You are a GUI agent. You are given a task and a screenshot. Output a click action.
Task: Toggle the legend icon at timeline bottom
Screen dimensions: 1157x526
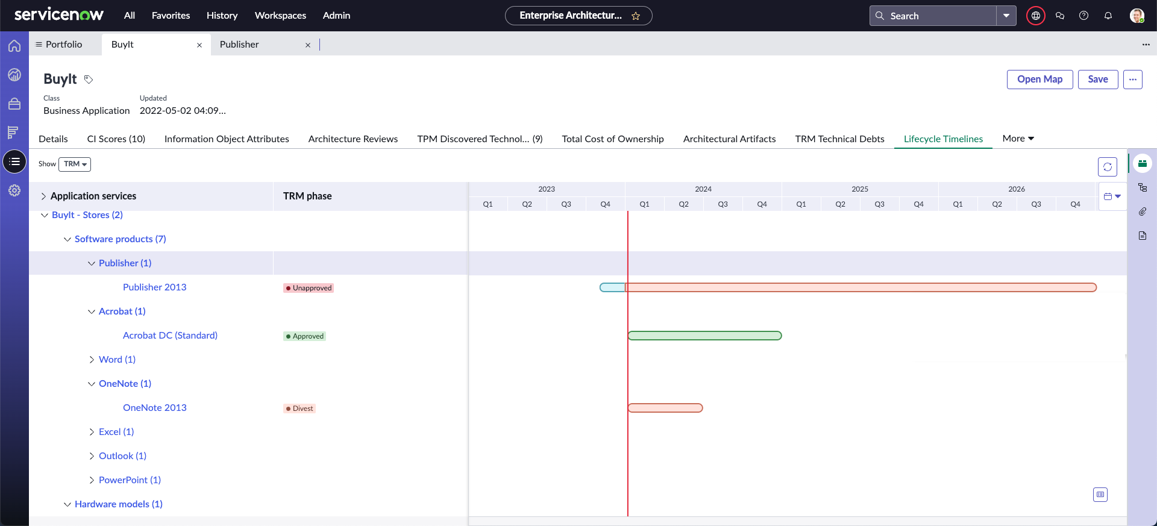pos(1100,495)
